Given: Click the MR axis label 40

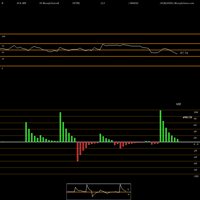Looking at the screenshot, I should (195, 132).
